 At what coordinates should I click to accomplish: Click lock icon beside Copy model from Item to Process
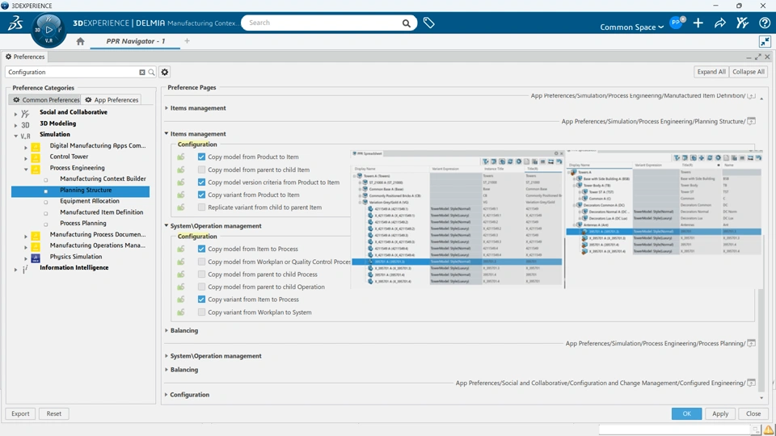click(181, 249)
